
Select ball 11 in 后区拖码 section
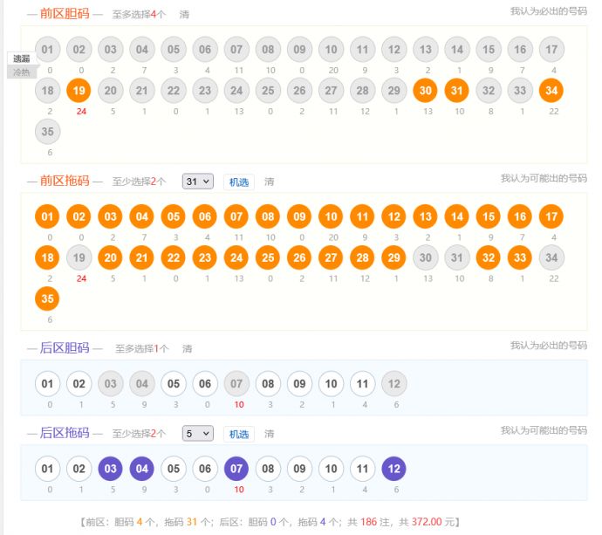point(362,469)
